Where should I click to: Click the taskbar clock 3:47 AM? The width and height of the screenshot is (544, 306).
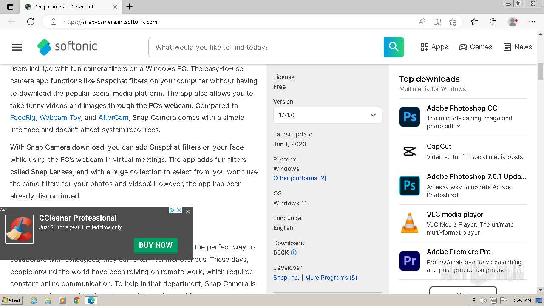[x=522, y=300]
